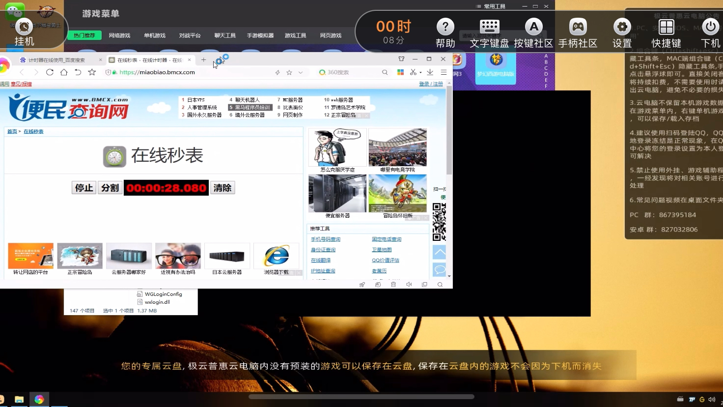Select wxlogin.dll in the file explorer window
Screen dimensions: 723x407
tap(157, 302)
